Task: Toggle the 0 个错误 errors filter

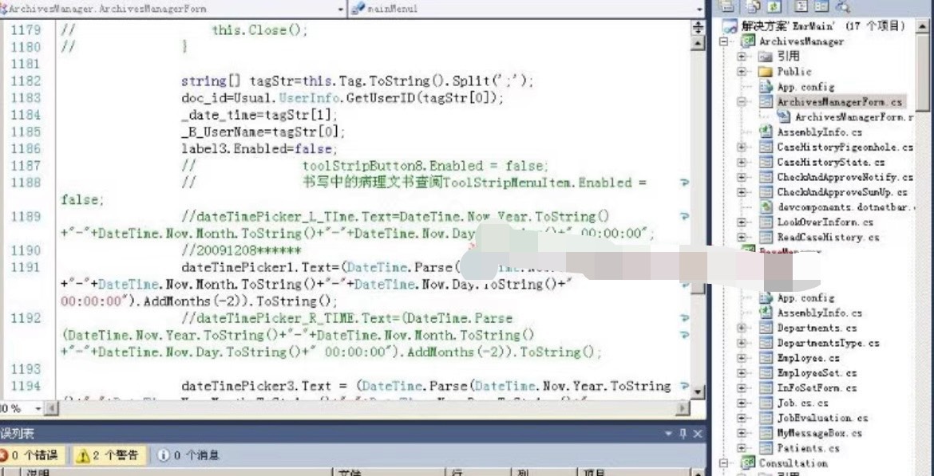Action: [31, 456]
